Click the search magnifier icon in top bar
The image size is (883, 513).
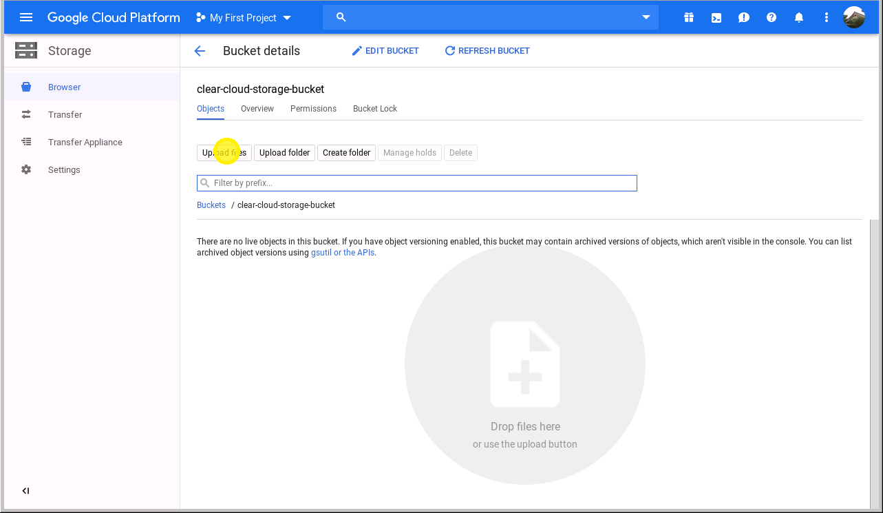(341, 17)
